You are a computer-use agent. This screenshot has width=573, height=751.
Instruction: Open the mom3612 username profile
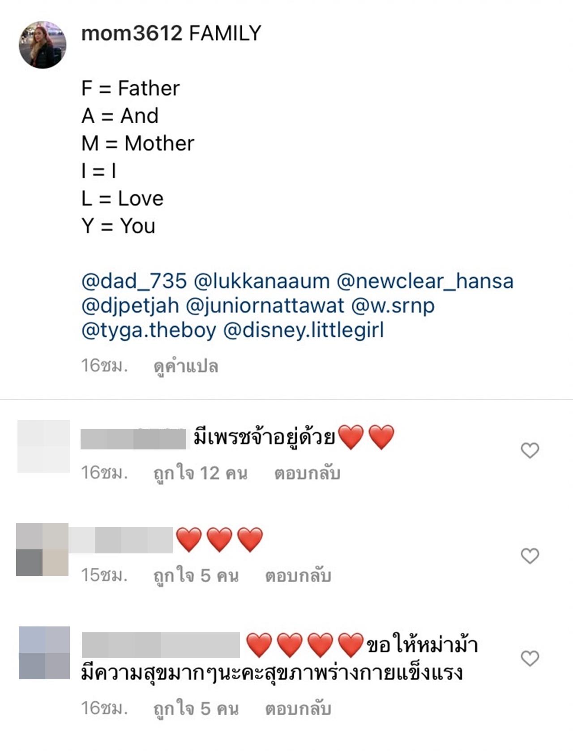(132, 34)
